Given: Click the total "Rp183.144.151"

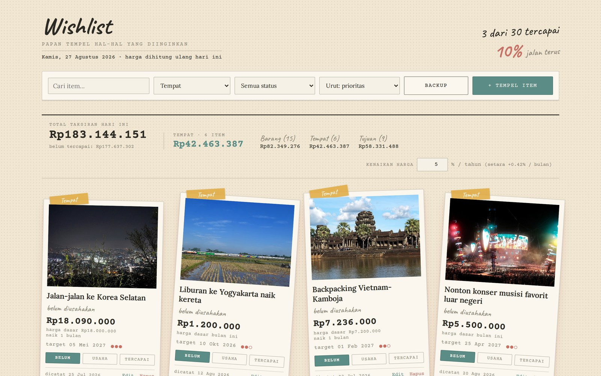Looking at the screenshot, I should [x=98, y=135].
